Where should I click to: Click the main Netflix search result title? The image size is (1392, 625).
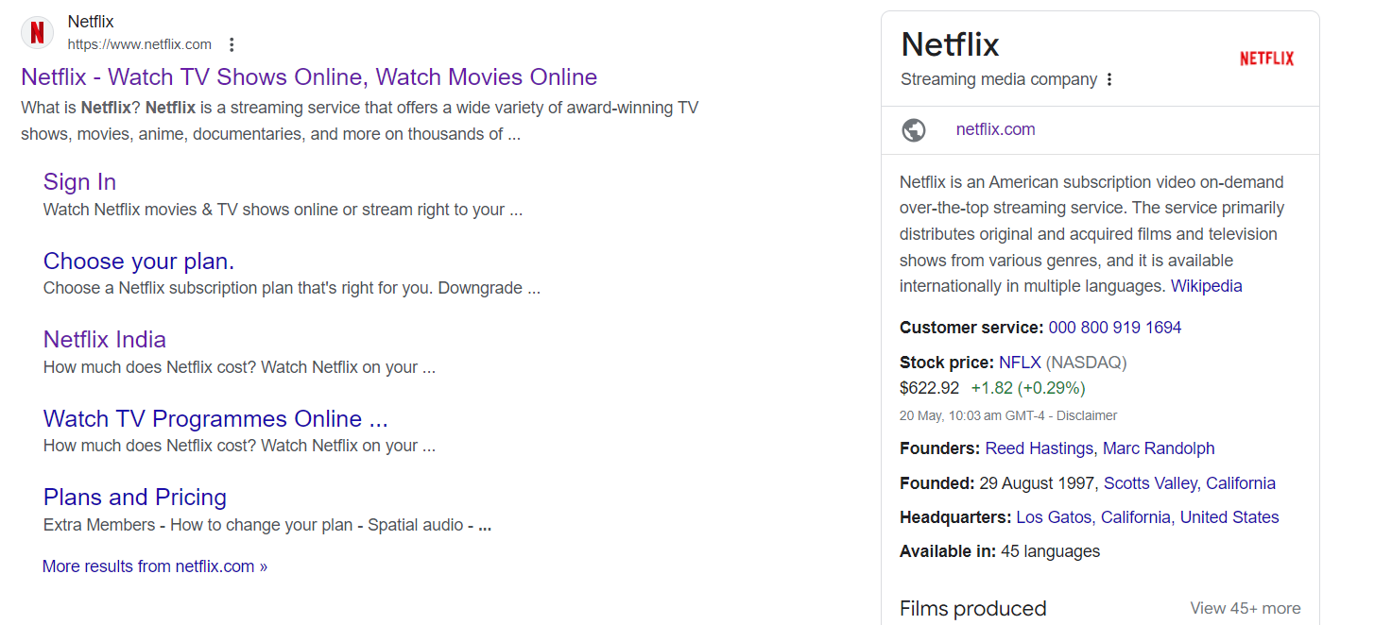coord(309,76)
